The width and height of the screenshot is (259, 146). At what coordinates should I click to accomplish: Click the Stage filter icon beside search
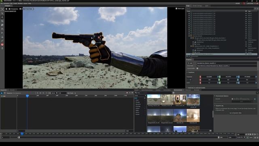(255, 9)
